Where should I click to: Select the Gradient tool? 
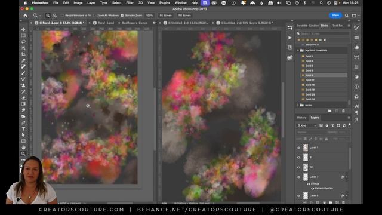(x=23, y=104)
